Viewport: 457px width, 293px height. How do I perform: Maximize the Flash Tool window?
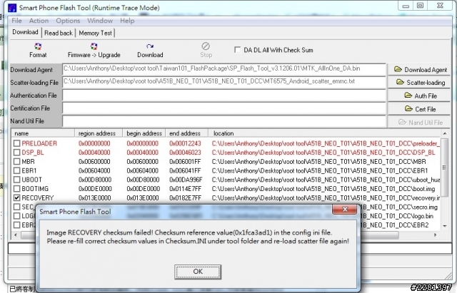coord(420,6)
